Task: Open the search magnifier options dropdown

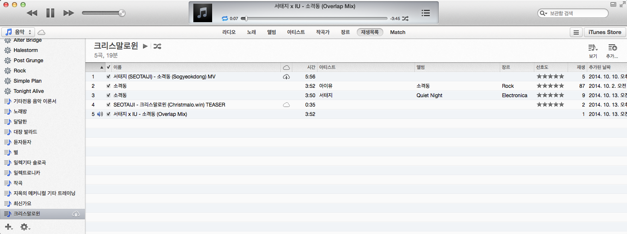Action: [x=543, y=13]
